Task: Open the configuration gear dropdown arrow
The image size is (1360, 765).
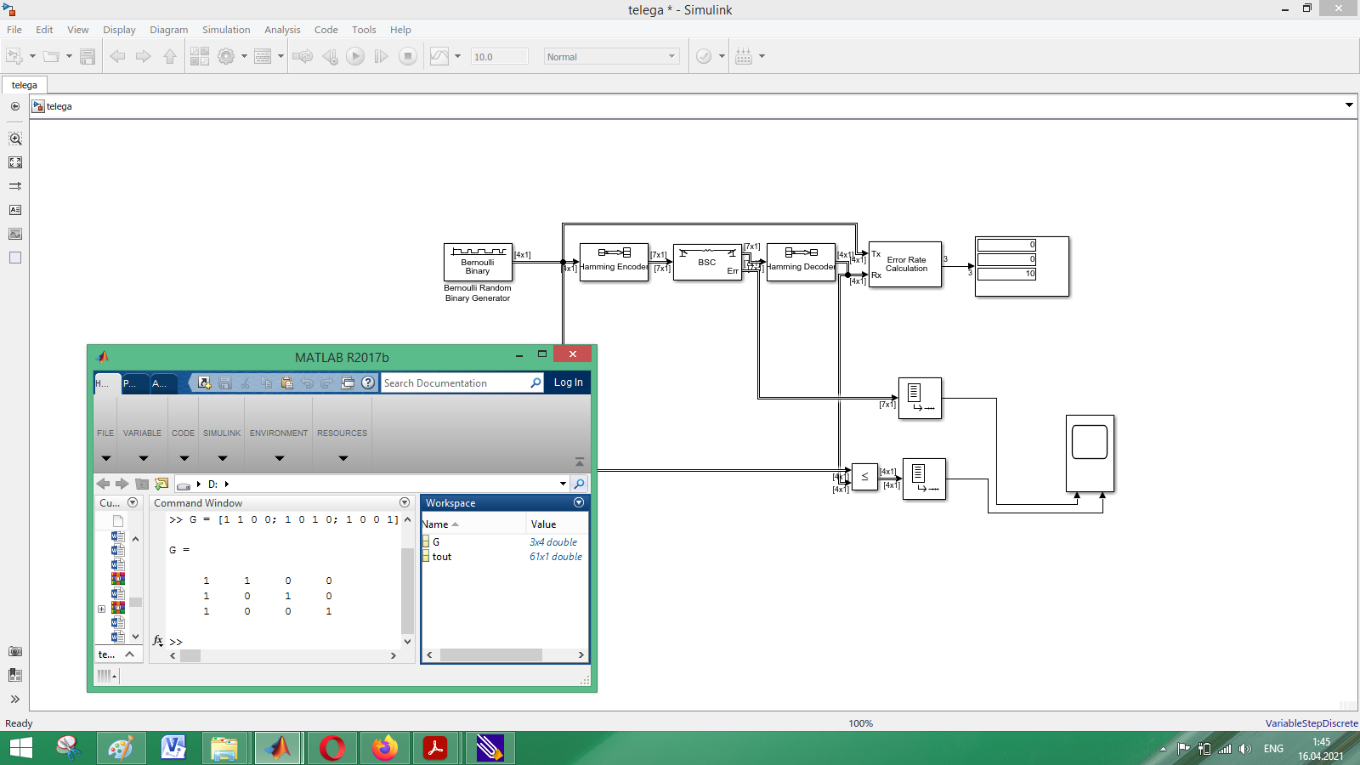Action: [x=244, y=57]
